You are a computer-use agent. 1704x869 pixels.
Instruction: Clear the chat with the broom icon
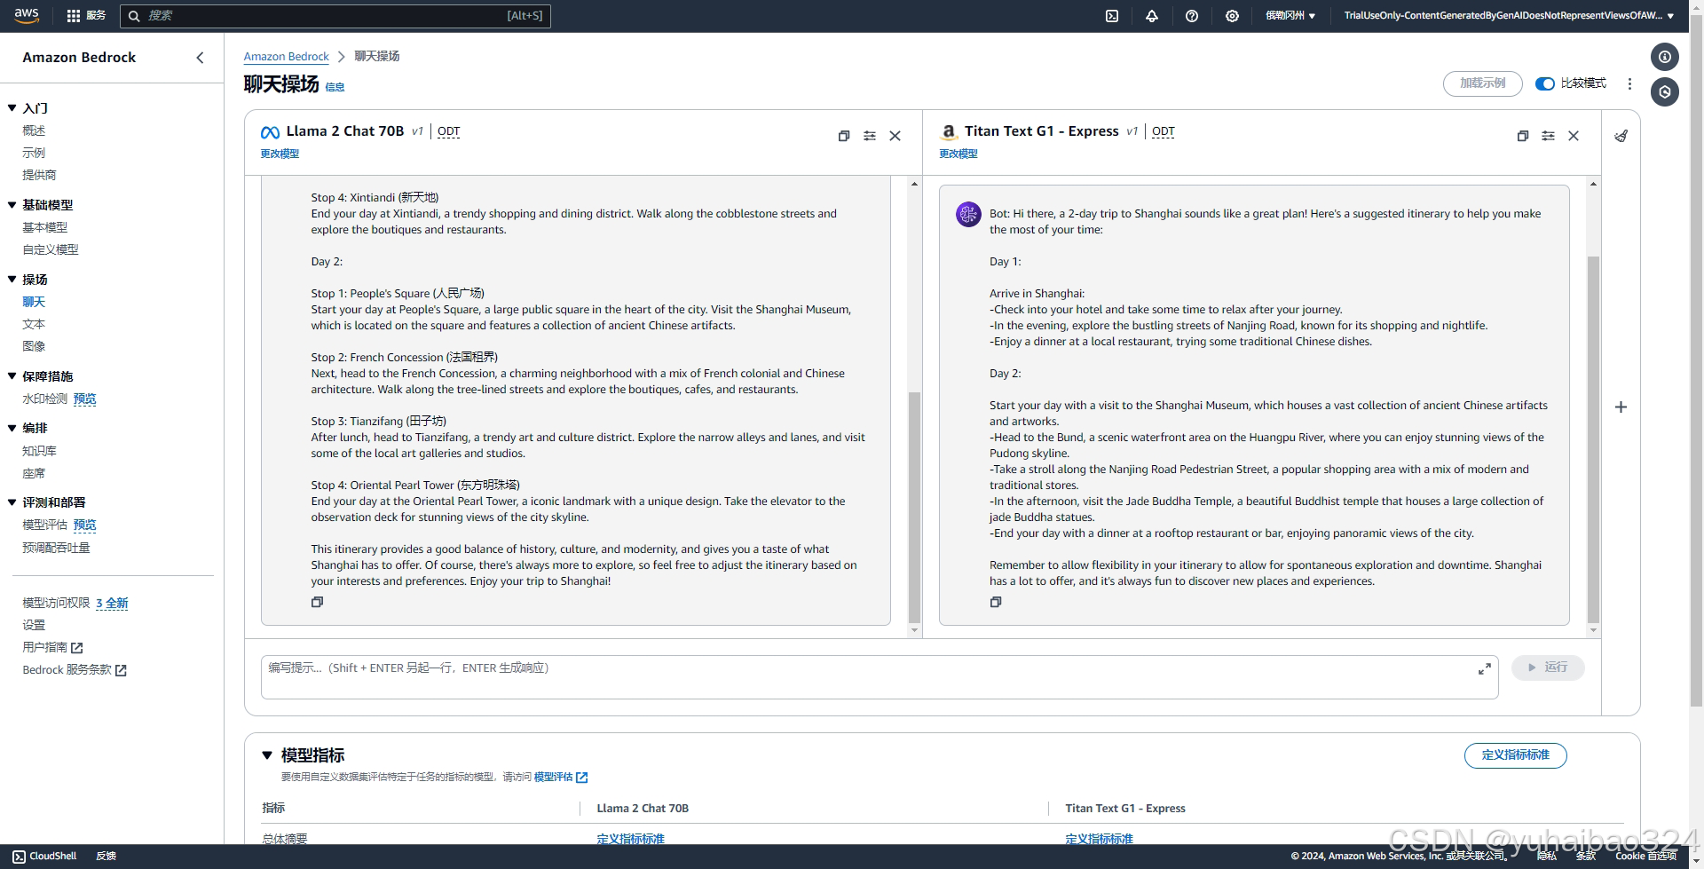(1621, 136)
